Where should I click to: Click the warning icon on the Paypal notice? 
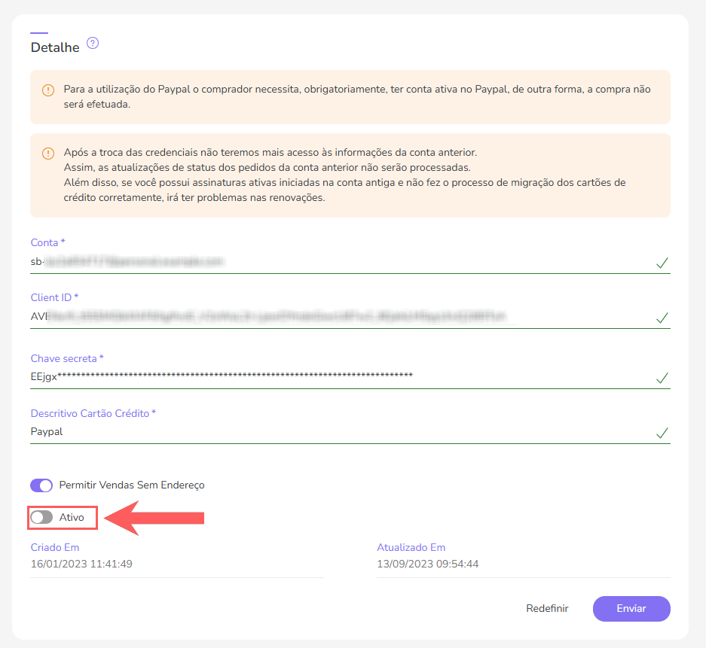(48, 90)
